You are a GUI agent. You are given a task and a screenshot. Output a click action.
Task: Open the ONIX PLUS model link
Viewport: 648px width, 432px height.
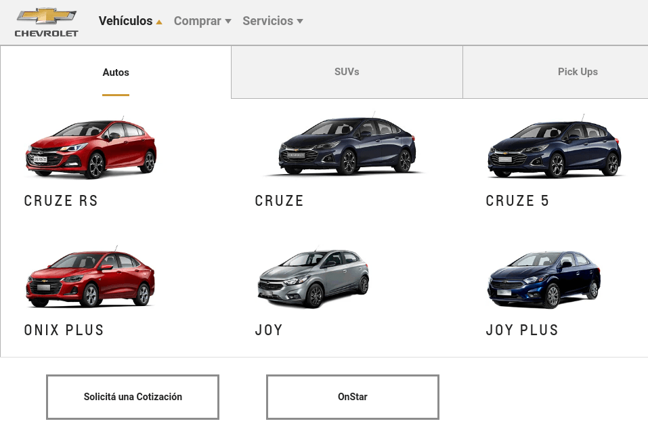[x=64, y=330]
